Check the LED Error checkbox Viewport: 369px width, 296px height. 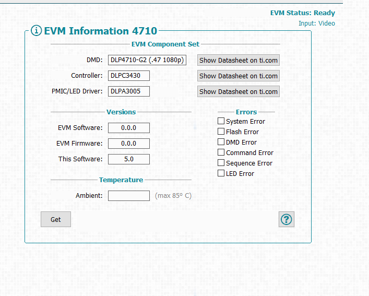[x=221, y=173]
